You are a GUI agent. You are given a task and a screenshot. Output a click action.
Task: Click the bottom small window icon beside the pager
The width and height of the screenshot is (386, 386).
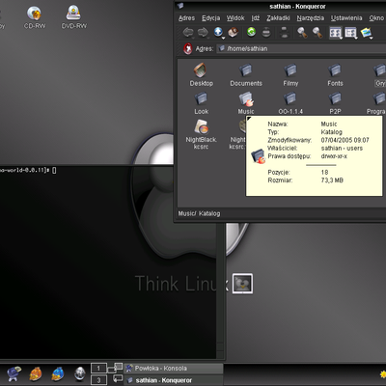coord(118,378)
